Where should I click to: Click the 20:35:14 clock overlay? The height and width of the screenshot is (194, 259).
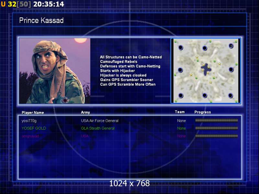coord(49,4)
